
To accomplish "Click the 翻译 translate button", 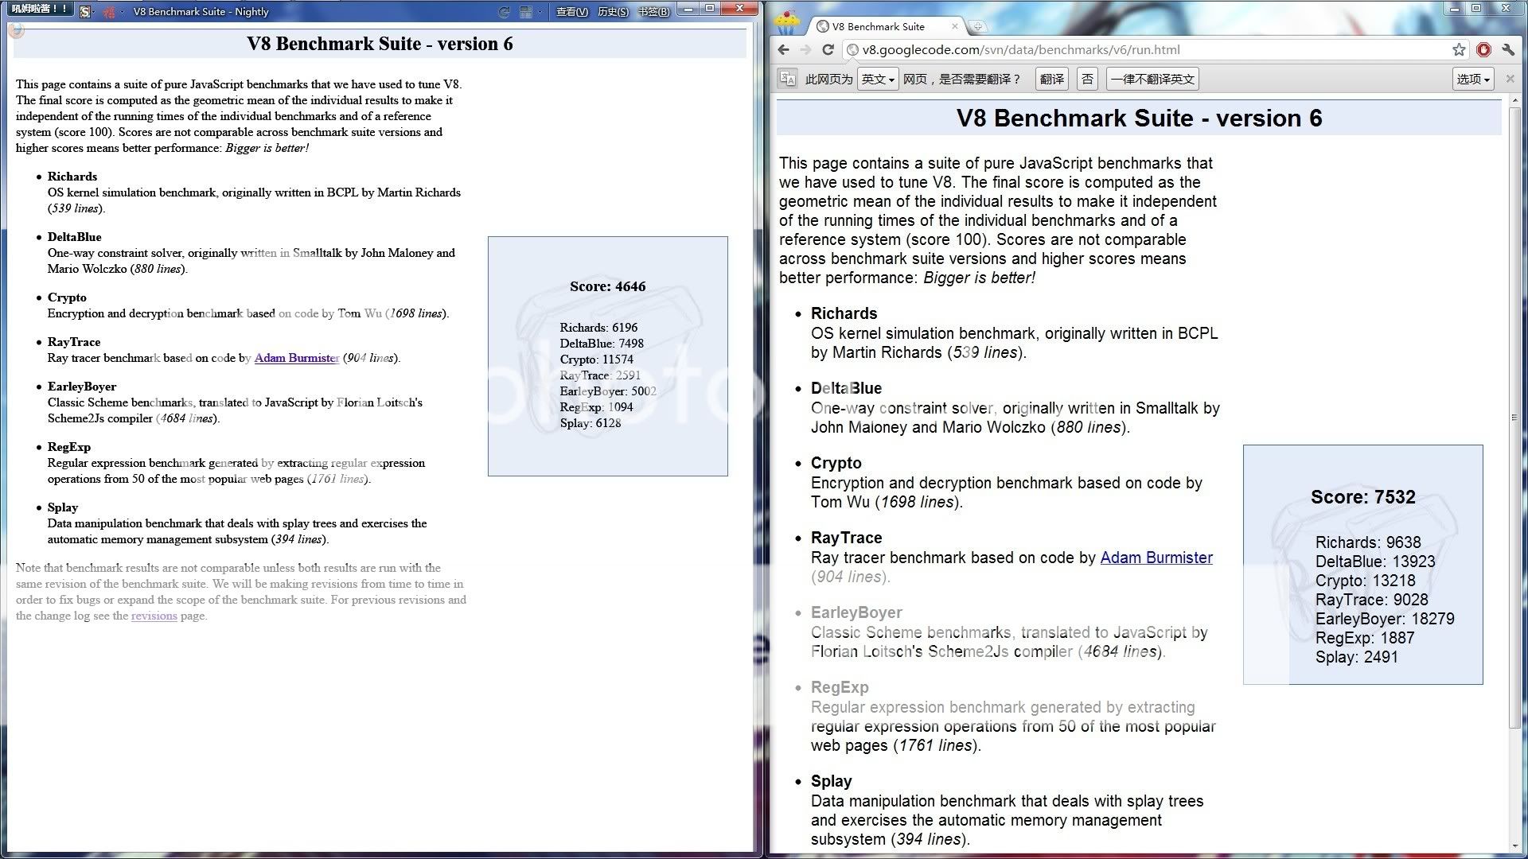I will tap(1052, 79).
